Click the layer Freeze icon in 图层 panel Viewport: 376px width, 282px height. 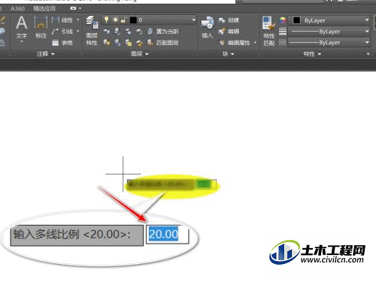coord(129,32)
